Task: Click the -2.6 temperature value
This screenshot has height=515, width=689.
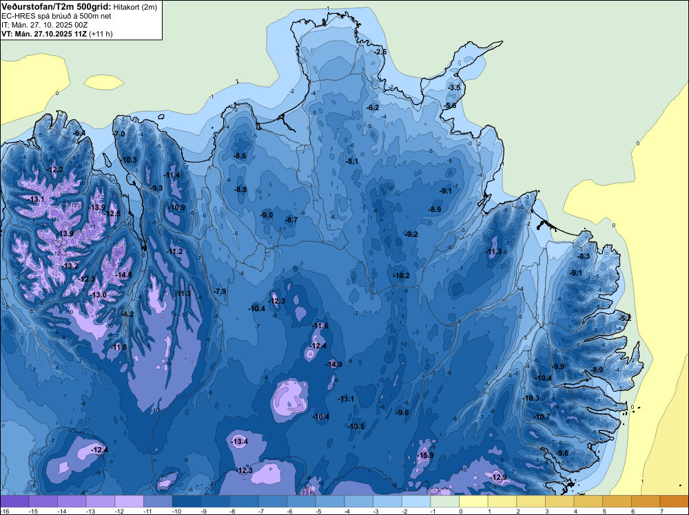Action: click(380, 52)
